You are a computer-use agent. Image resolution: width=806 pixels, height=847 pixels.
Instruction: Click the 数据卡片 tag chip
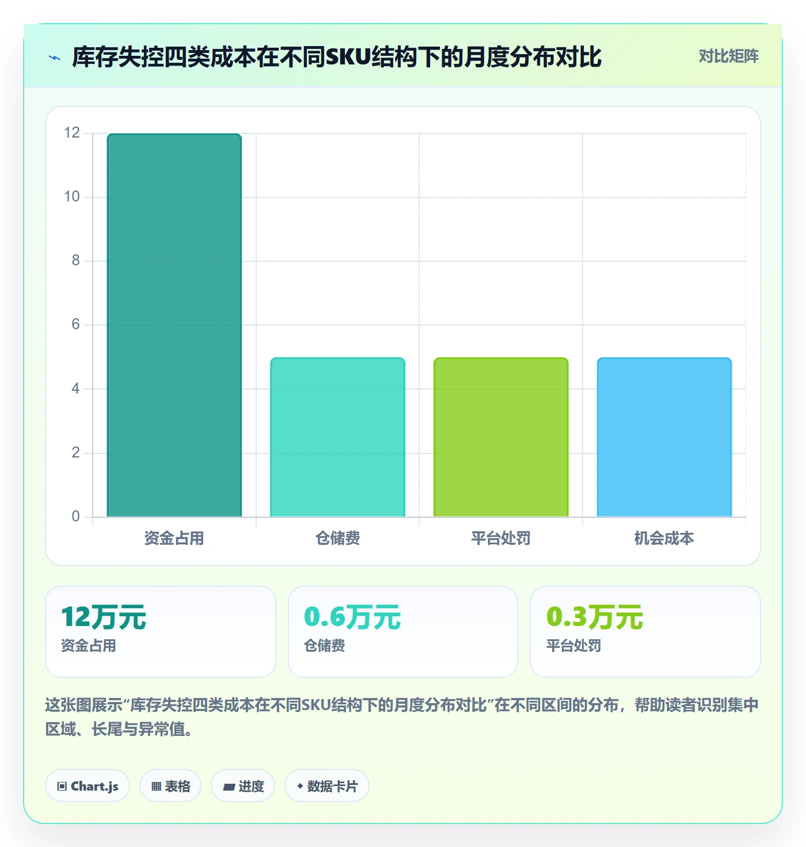327,785
